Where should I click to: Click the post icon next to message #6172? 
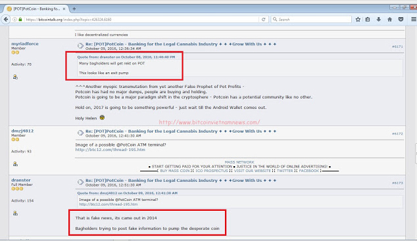point(80,133)
